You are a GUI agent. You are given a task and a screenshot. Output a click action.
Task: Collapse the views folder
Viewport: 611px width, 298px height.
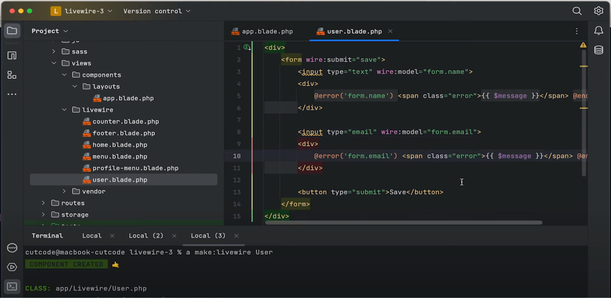point(54,63)
